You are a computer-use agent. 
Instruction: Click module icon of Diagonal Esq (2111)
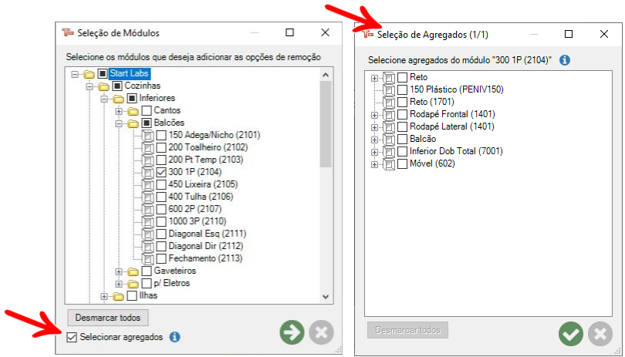[x=148, y=234]
